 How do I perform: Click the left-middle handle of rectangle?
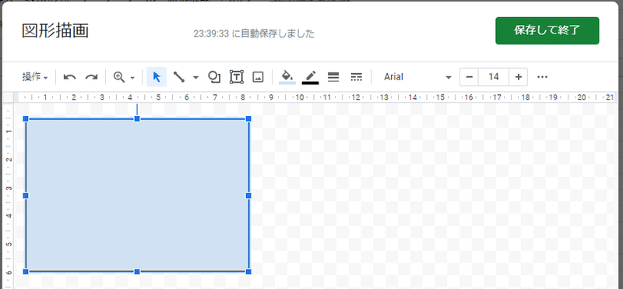tap(26, 196)
